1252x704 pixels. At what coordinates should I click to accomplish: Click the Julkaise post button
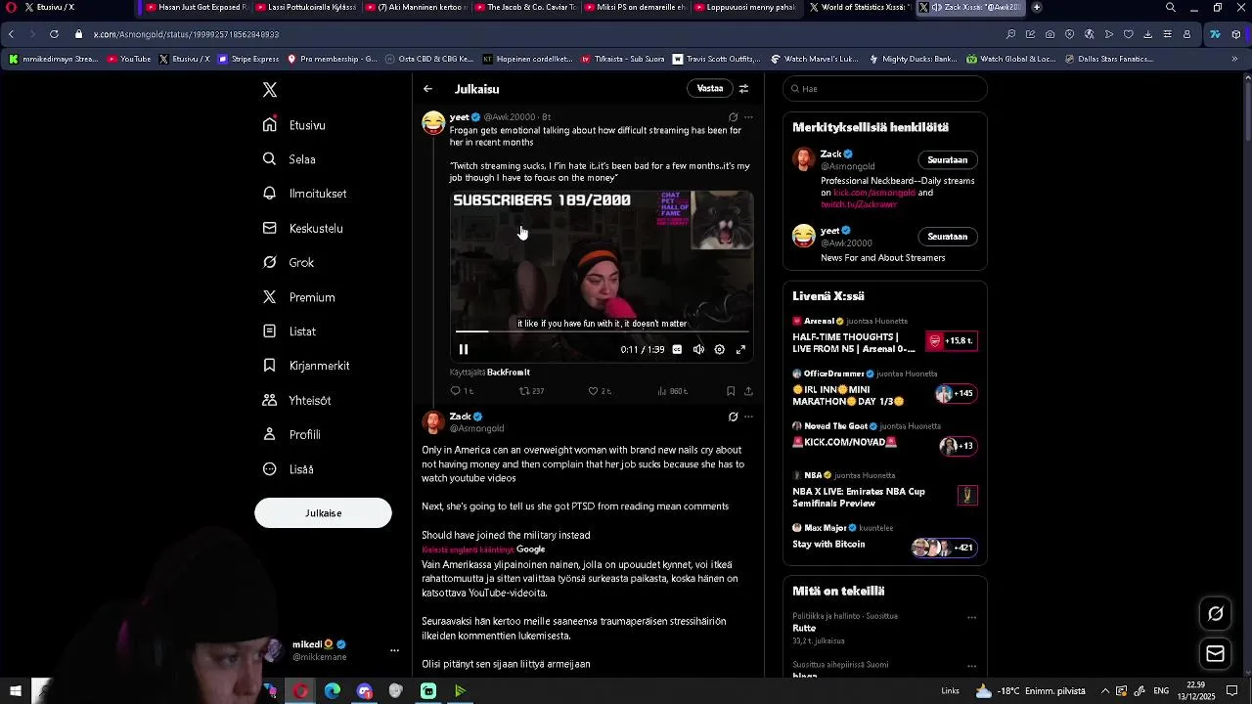point(323,513)
